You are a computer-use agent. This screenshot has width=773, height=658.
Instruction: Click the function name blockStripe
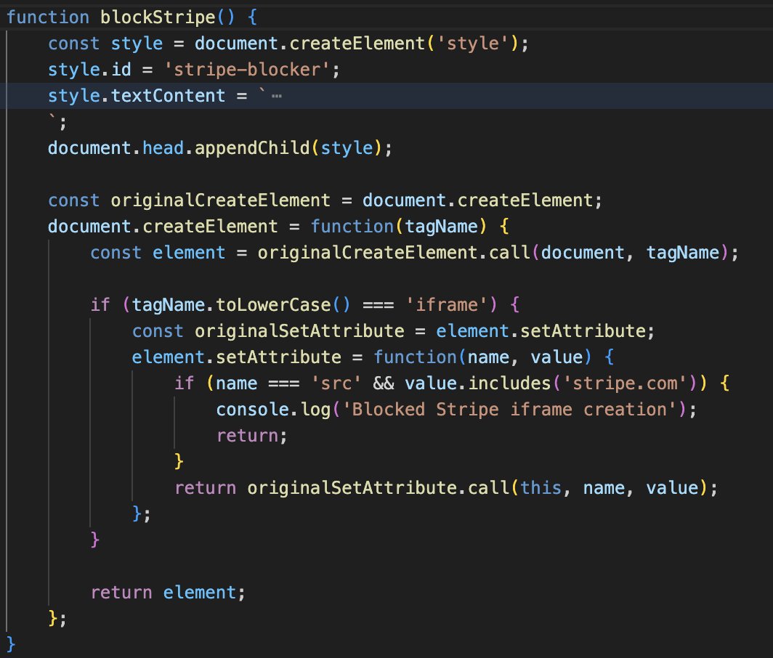click(x=158, y=17)
